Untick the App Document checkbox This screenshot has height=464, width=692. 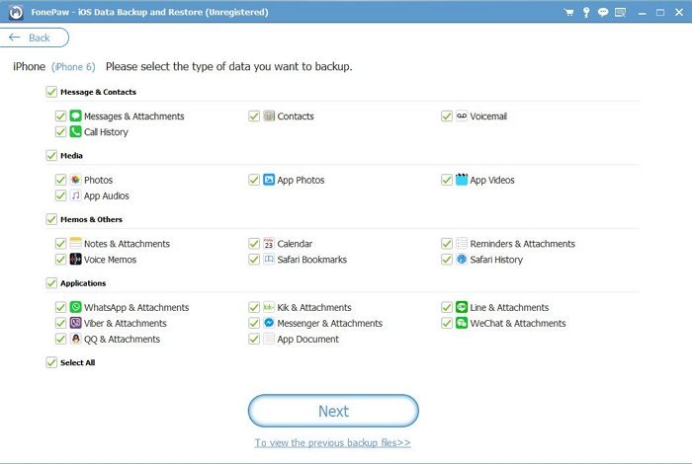(254, 339)
